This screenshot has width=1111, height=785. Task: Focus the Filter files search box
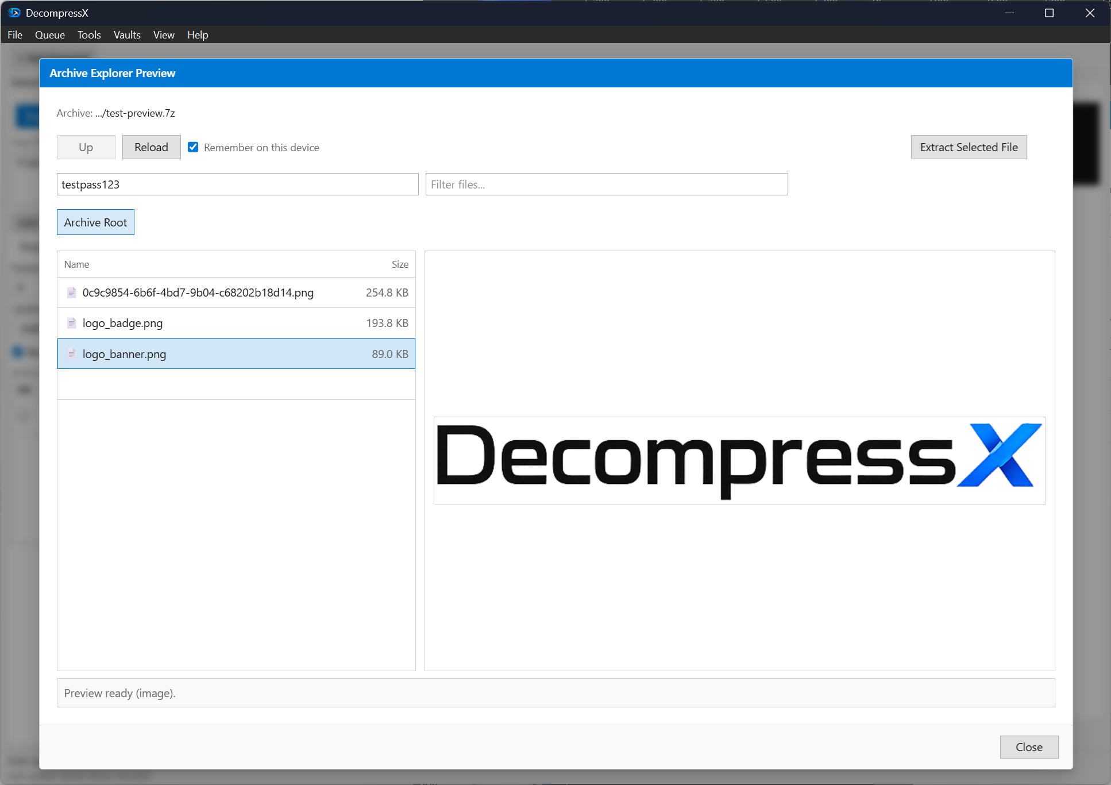point(607,184)
